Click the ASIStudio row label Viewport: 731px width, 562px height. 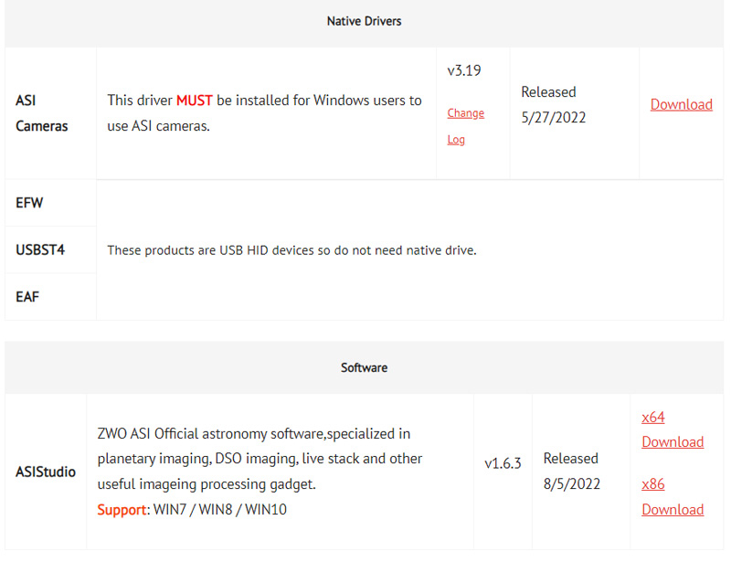(x=46, y=472)
